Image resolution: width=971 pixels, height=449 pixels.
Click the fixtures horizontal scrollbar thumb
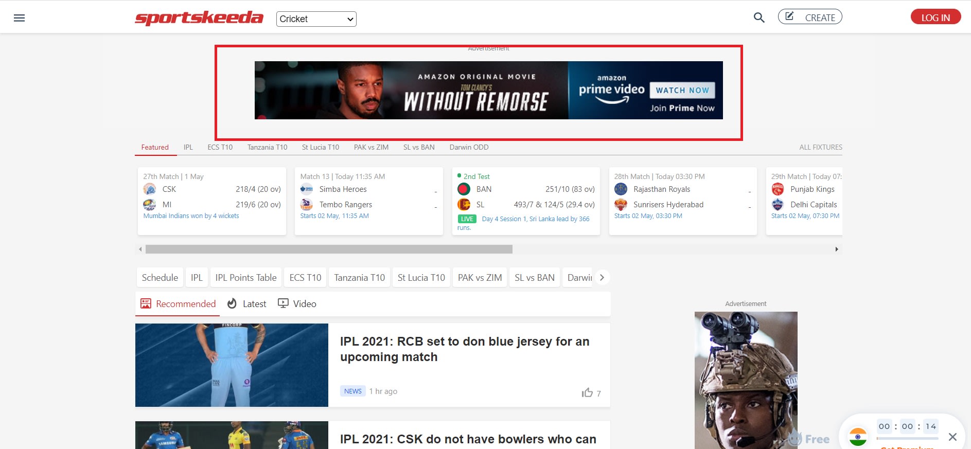click(x=329, y=249)
